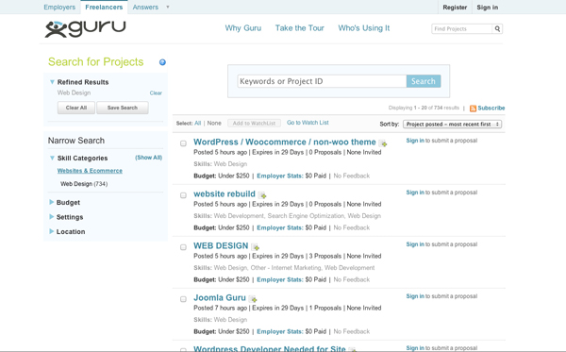Click the Register link

tap(455, 8)
